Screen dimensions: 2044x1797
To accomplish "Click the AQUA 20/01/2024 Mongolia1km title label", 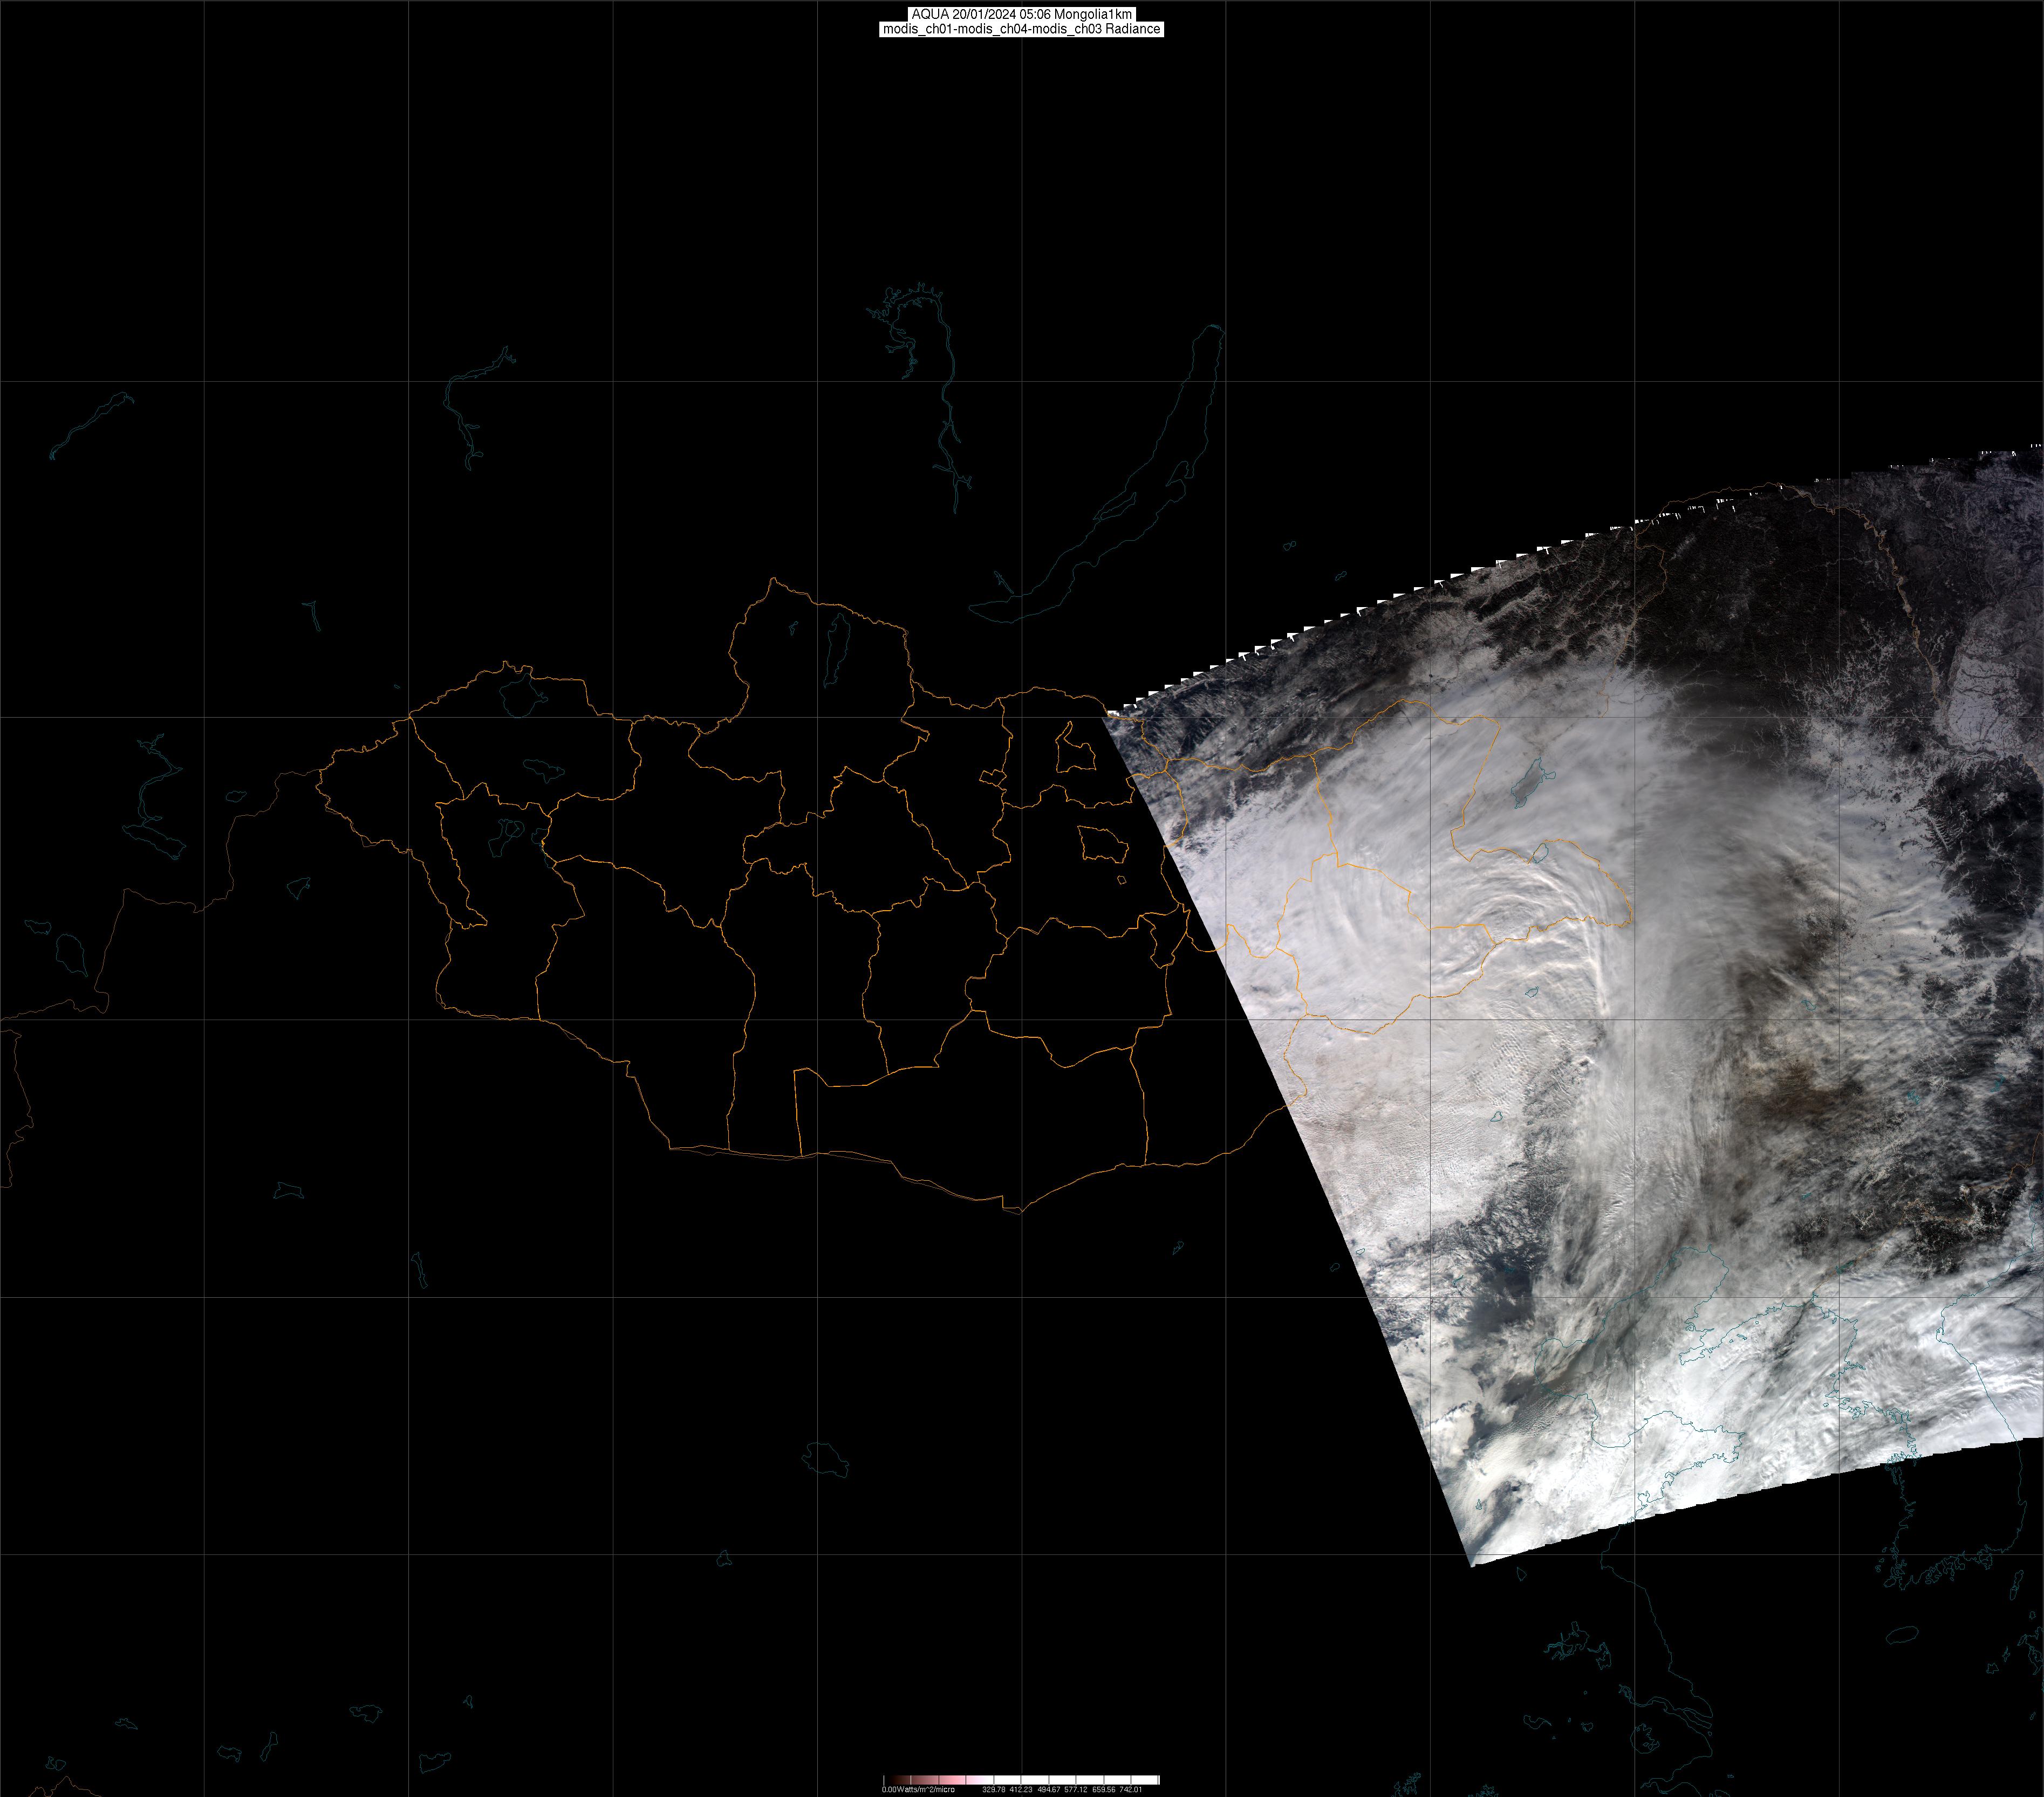I will [1021, 14].
